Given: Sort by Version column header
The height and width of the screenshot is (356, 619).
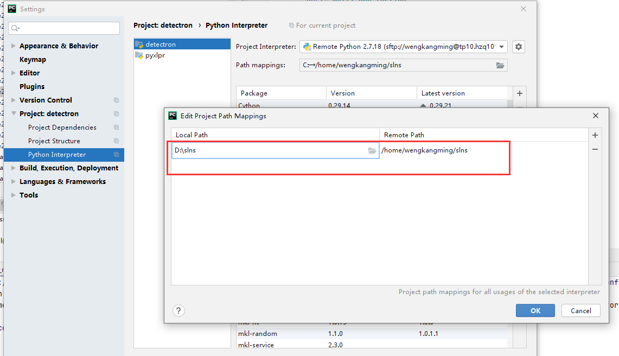Looking at the screenshot, I should 372,93.
